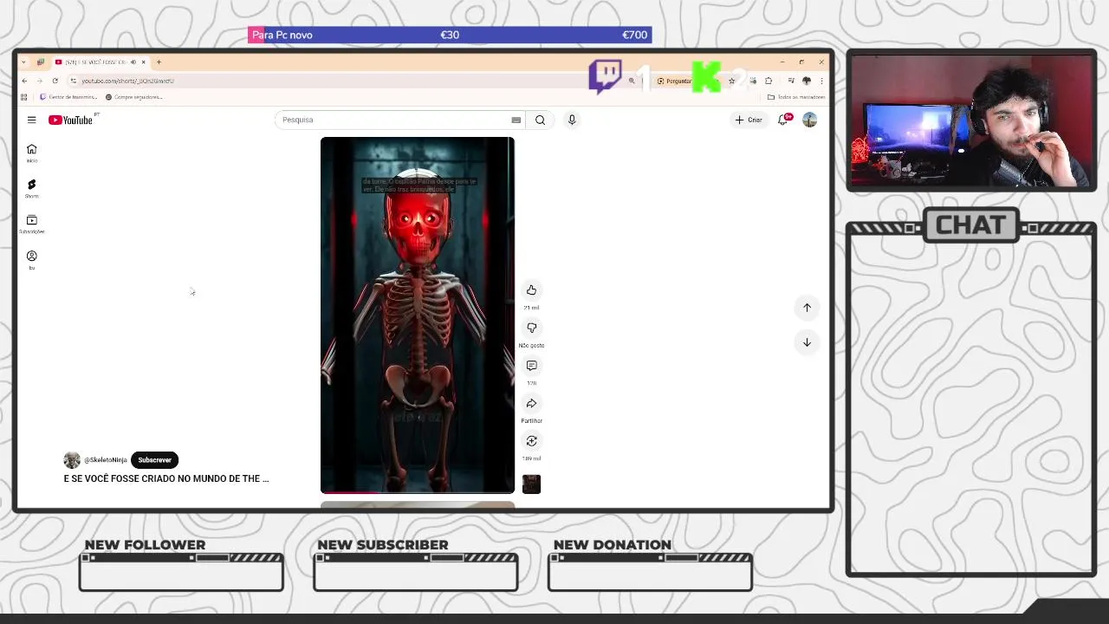Open the browser media control icon
The width and height of the screenshot is (1109, 624).
click(791, 81)
